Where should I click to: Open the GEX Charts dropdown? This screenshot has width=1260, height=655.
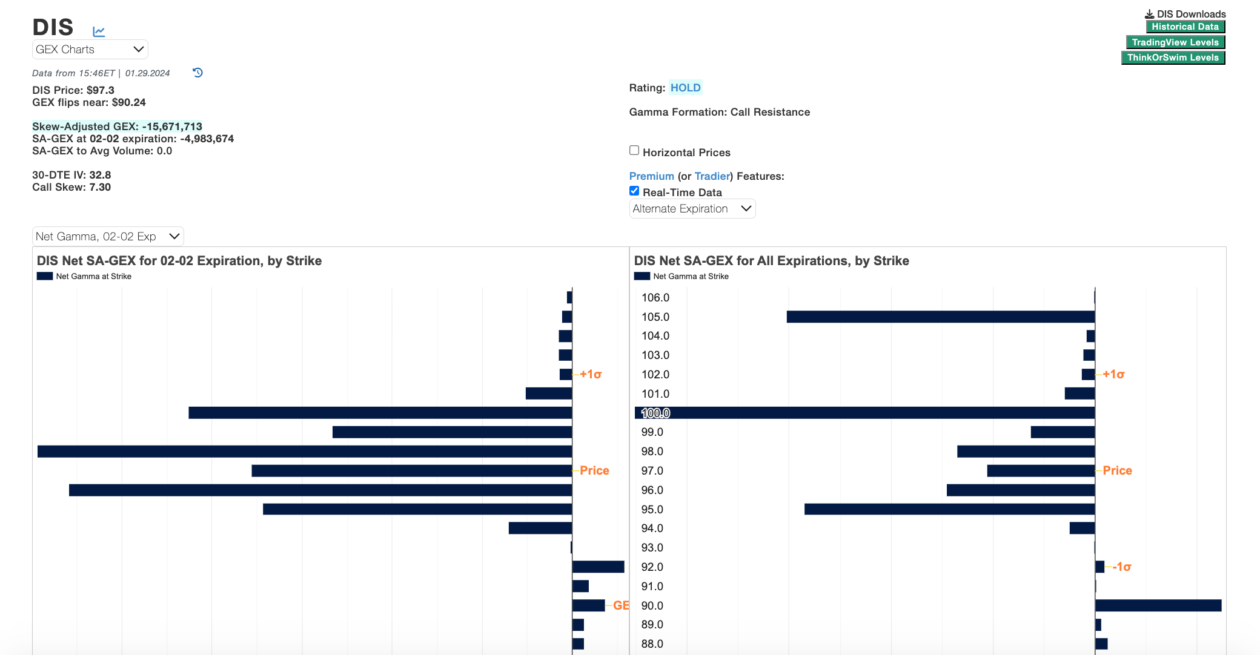coord(90,50)
